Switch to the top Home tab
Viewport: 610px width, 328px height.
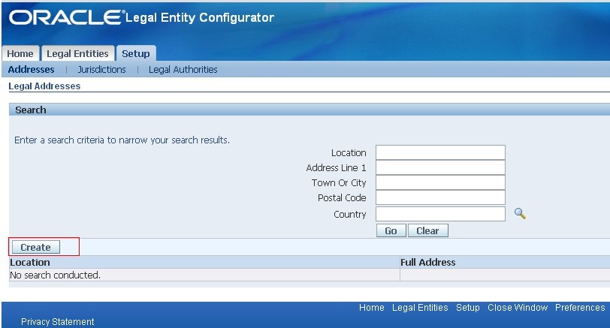tap(20, 53)
